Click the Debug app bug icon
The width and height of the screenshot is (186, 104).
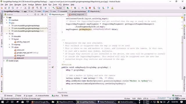point(75,8)
